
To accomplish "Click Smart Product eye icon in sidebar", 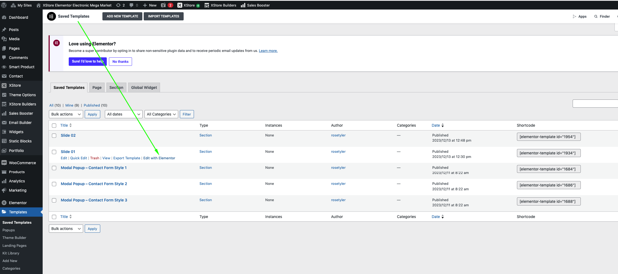I will point(4,67).
